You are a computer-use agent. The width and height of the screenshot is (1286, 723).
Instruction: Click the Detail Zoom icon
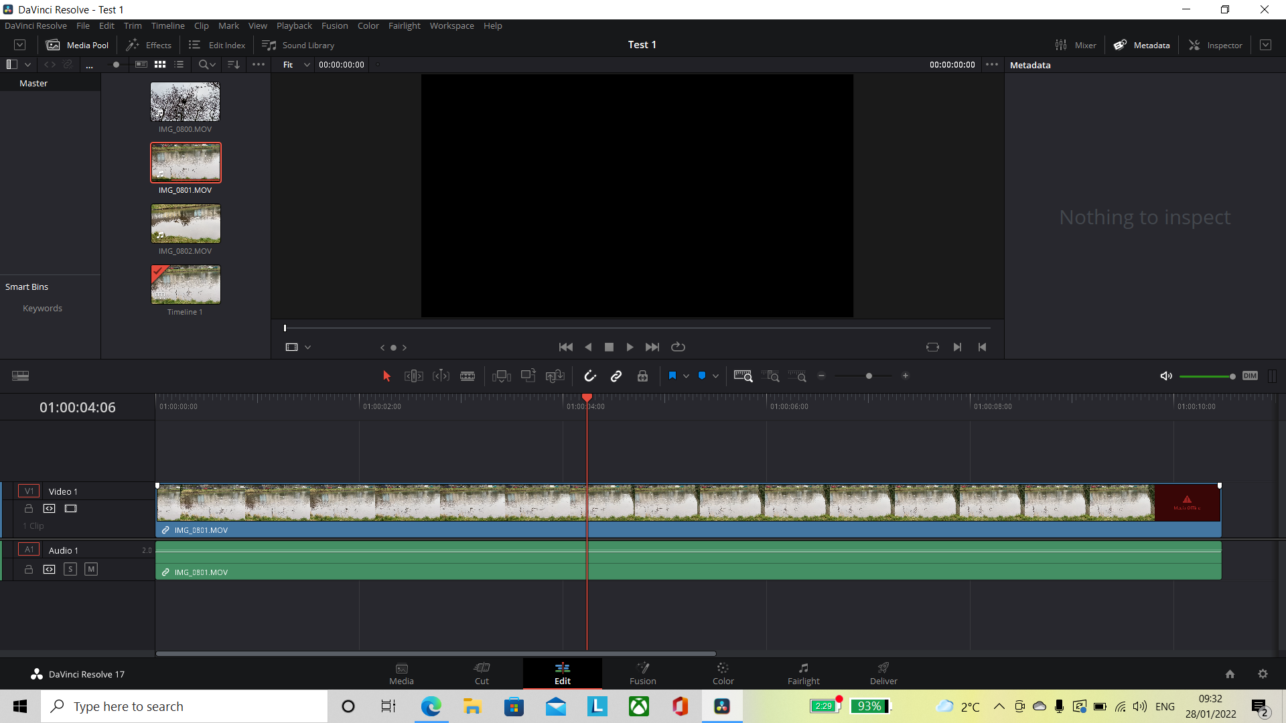pos(770,376)
